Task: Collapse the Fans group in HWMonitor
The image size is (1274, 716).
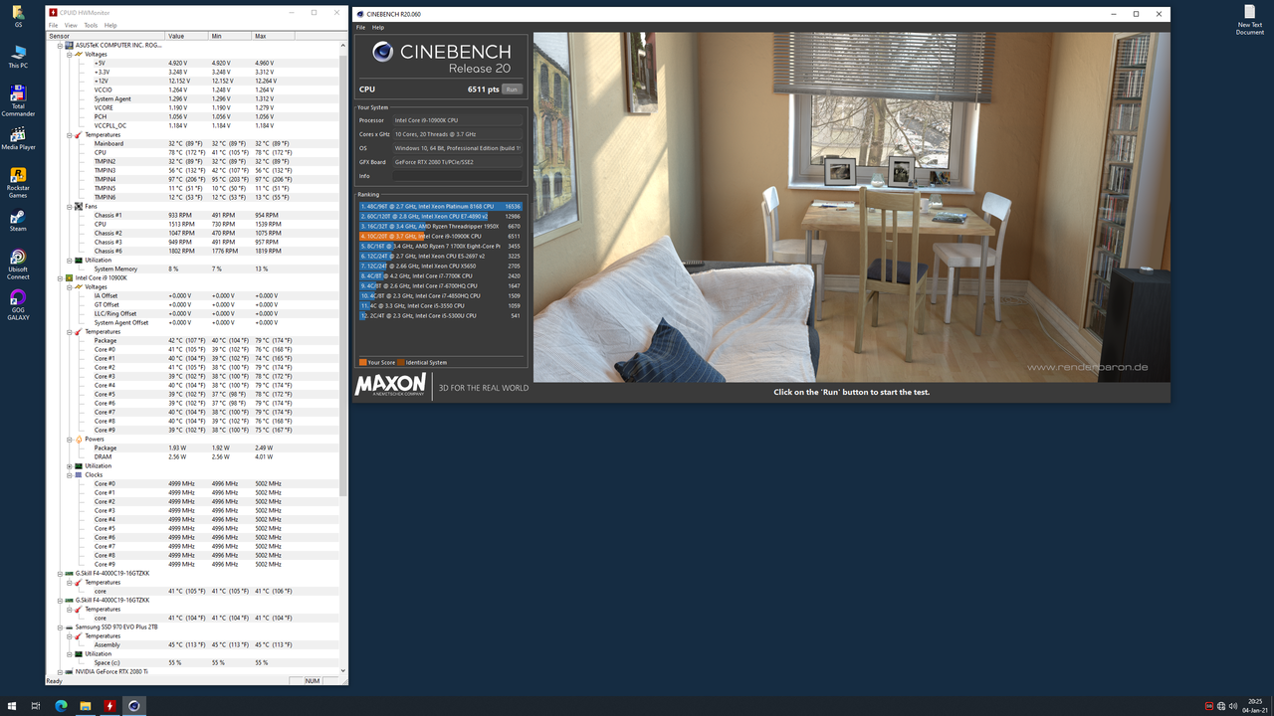Action: tap(70, 206)
